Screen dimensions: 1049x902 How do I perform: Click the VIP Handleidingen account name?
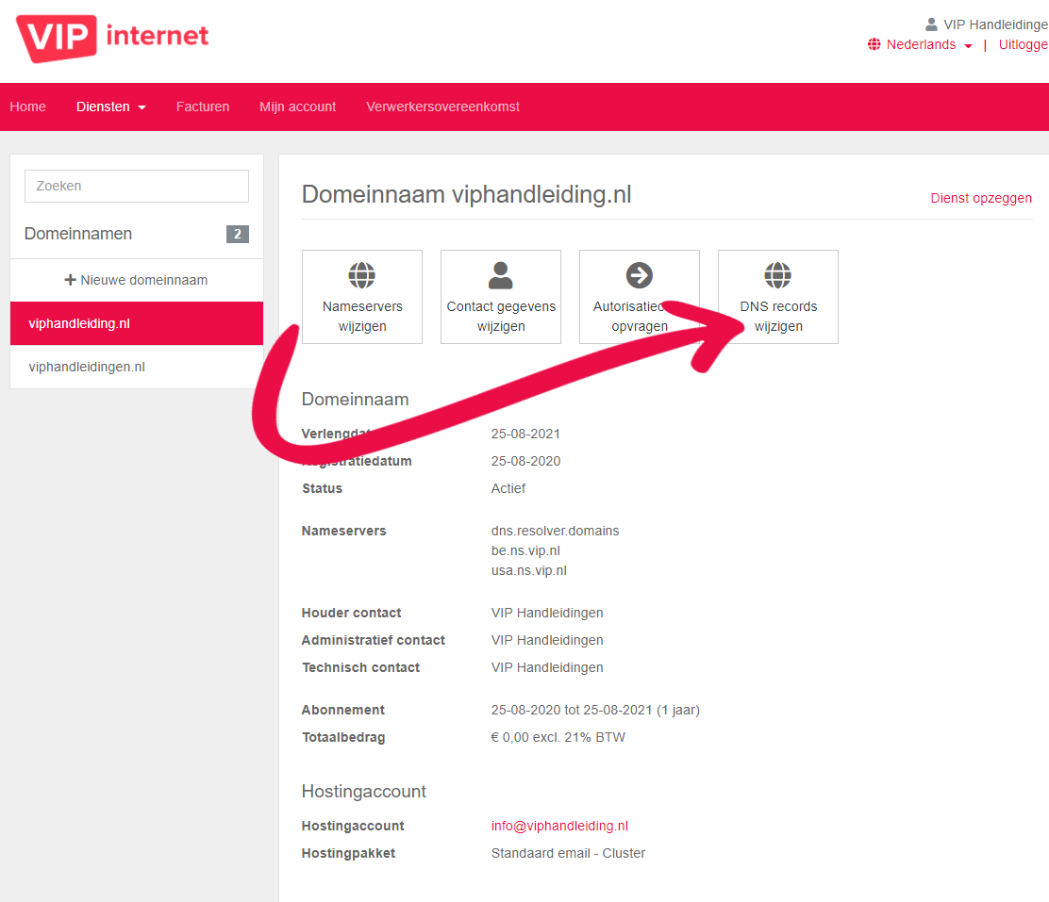click(995, 25)
